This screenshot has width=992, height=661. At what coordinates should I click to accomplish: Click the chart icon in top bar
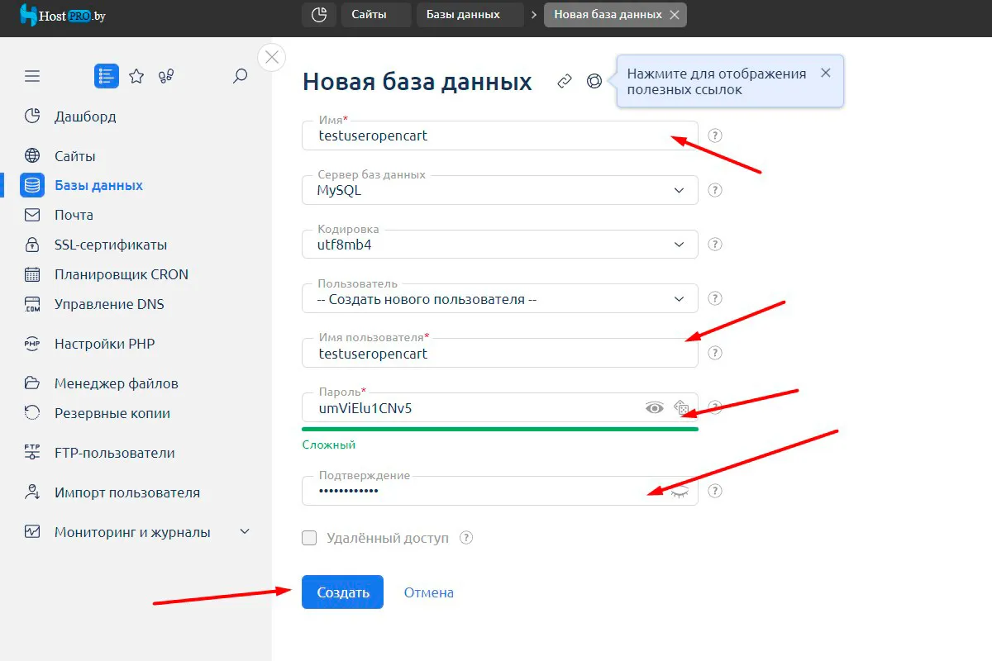point(318,15)
